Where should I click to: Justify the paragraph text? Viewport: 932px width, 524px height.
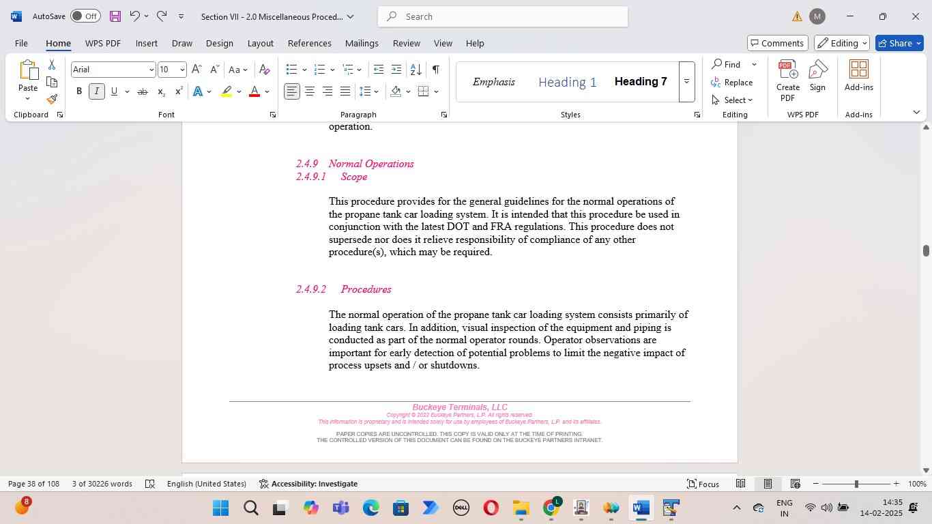pos(345,91)
